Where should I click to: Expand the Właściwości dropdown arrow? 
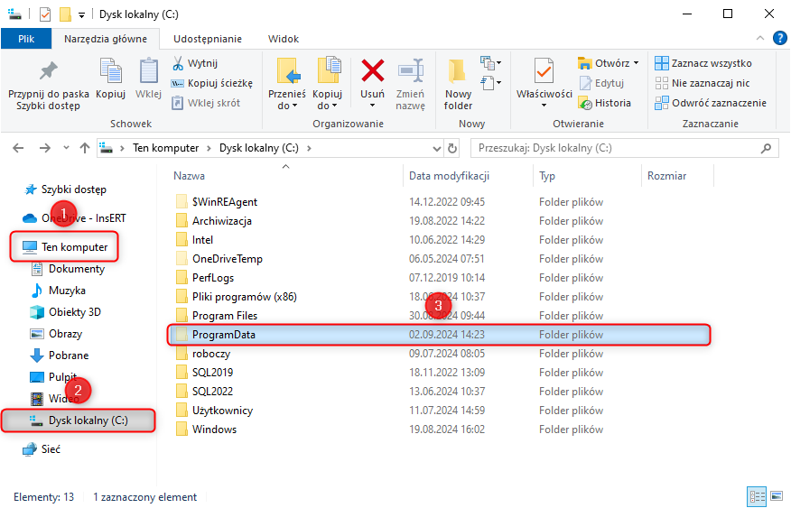pos(544,106)
